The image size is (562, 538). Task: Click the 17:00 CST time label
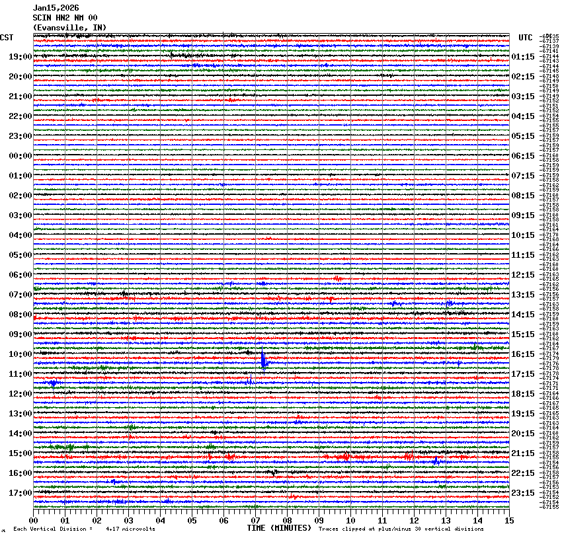click(20, 493)
